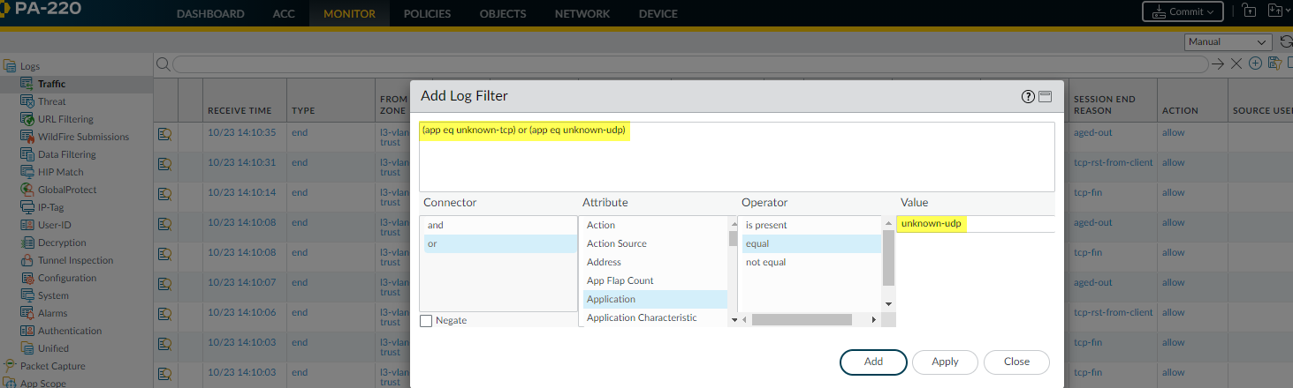1293x388 pixels.
Task: Refresh the log view
Action: coord(1286,41)
